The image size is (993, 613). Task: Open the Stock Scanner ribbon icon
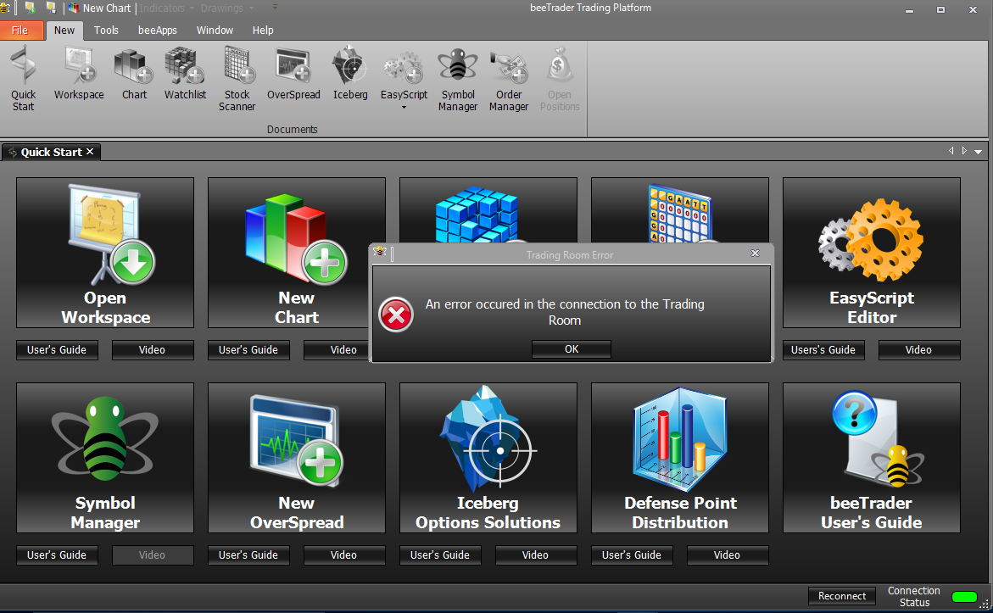pyautogui.click(x=237, y=79)
